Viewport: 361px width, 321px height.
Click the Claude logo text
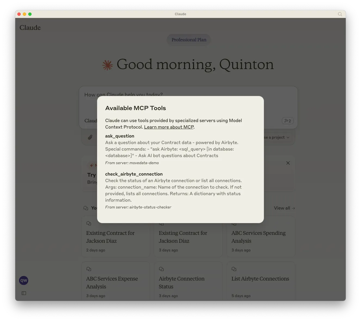[x=30, y=28]
